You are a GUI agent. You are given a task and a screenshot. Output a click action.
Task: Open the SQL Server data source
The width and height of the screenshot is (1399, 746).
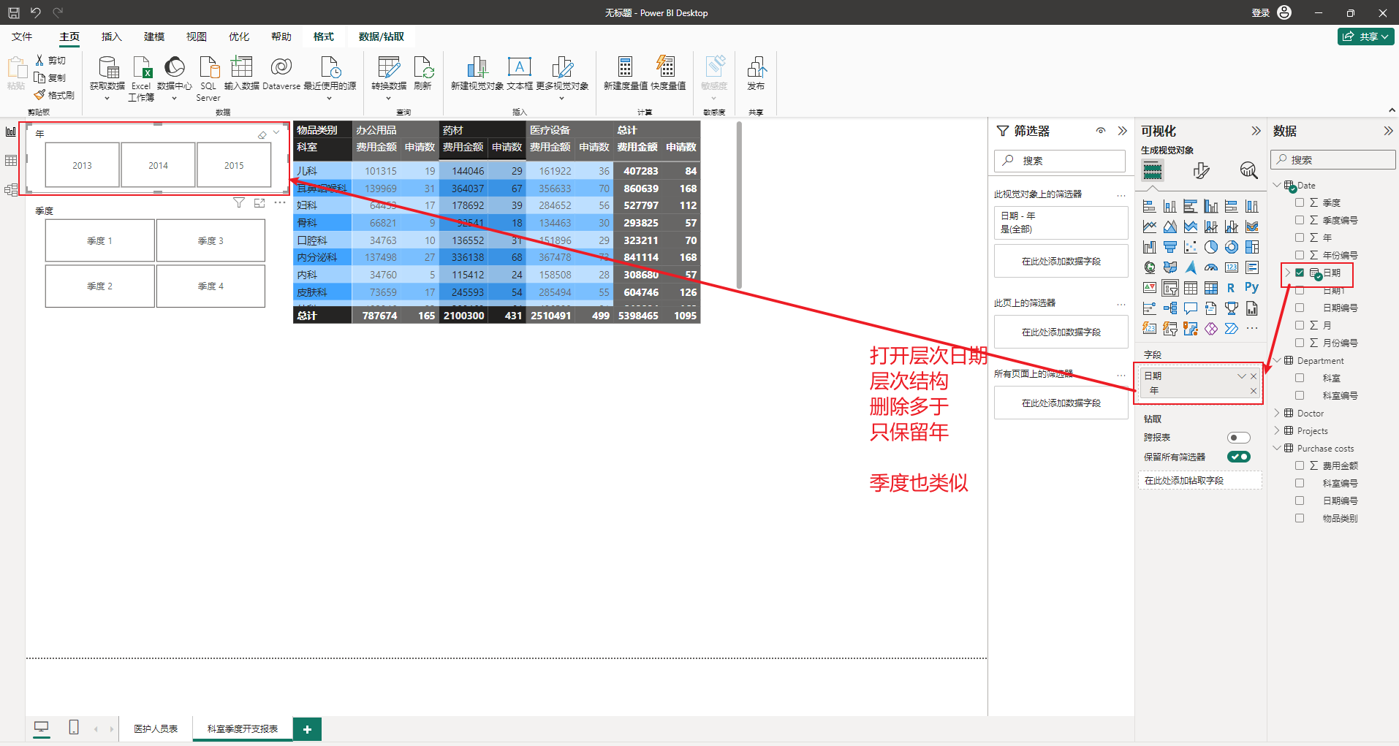pyautogui.click(x=208, y=77)
